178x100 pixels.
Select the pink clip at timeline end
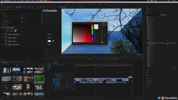[130, 77]
